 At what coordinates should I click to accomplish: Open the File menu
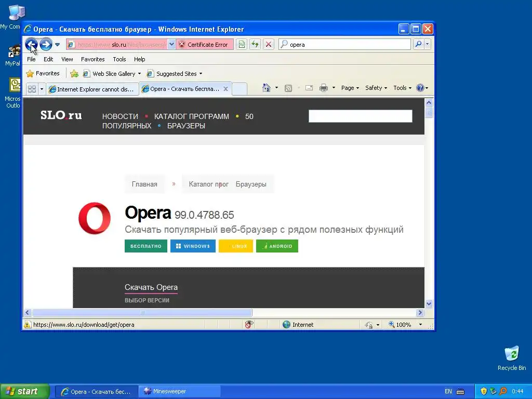pos(31,59)
